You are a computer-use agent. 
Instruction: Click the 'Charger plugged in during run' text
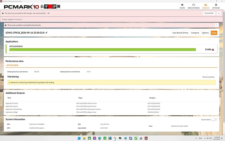click(12, 19)
